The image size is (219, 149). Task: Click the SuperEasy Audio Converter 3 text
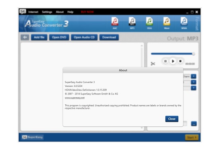point(80,82)
